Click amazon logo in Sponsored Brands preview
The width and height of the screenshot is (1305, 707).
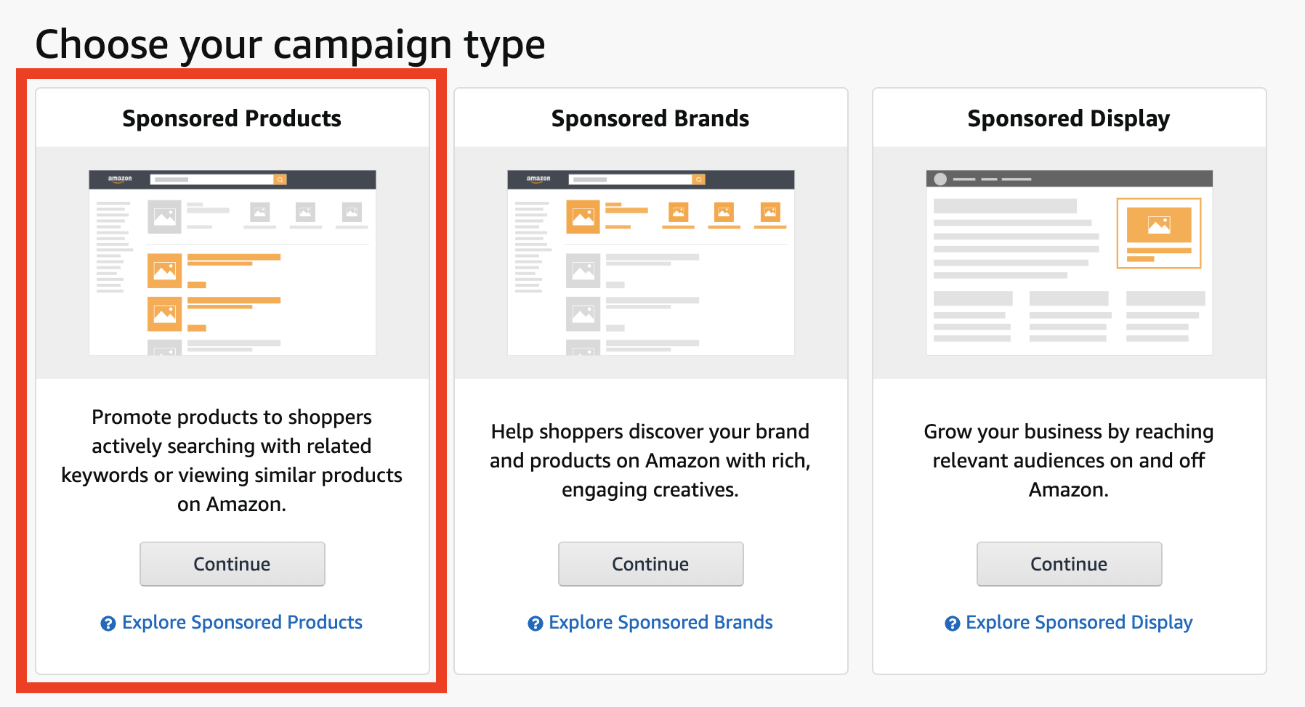[x=538, y=179]
